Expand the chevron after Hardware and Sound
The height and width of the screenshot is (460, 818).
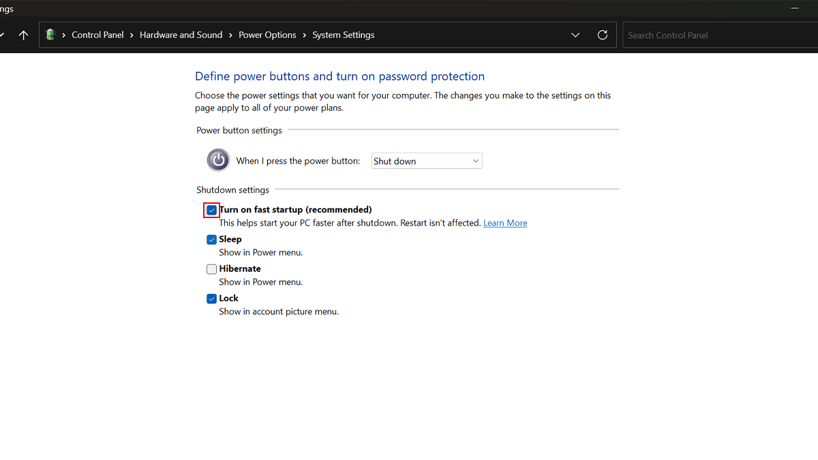(x=230, y=35)
